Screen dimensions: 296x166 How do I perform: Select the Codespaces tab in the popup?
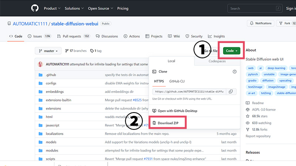217,61
